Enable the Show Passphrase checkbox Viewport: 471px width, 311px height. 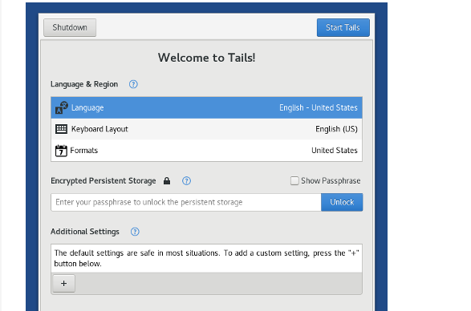pyautogui.click(x=294, y=180)
